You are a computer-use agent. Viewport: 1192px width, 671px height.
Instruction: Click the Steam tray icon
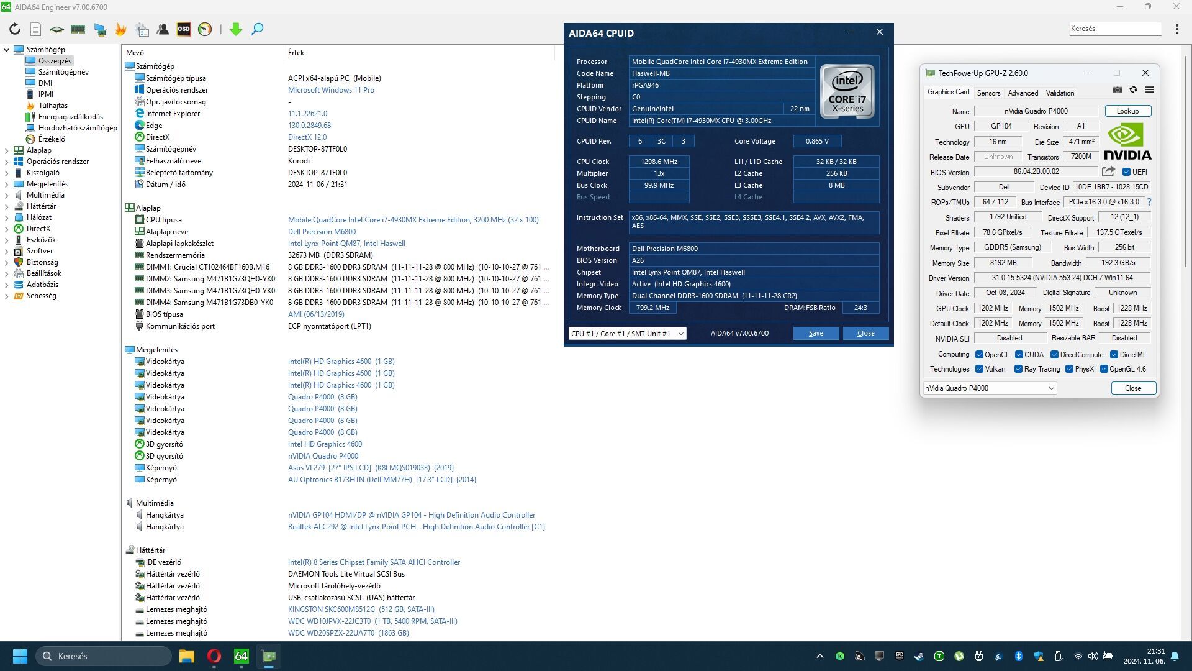919,656
